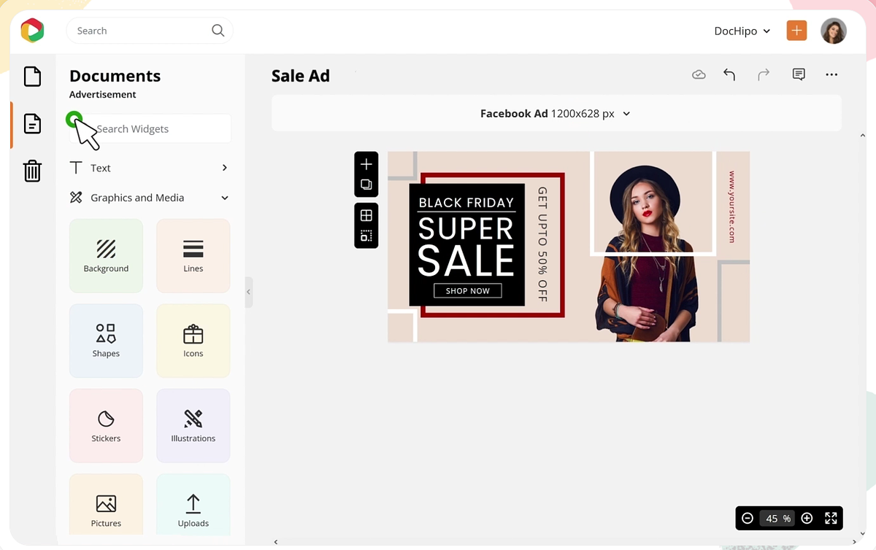Click the Sale Ad document title
Viewport: 876px width, 550px height.
pyautogui.click(x=301, y=76)
